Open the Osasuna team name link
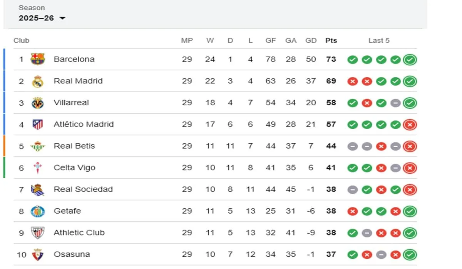Image resolution: width=462 pixels, height=269 pixels. [72, 254]
